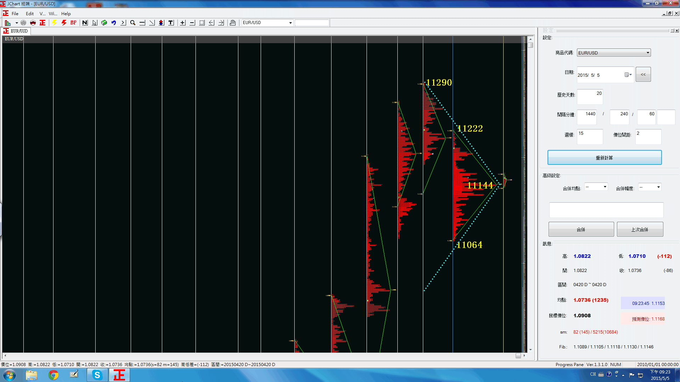
Task: Open the Edit menu
Action: pyautogui.click(x=30, y=13)
